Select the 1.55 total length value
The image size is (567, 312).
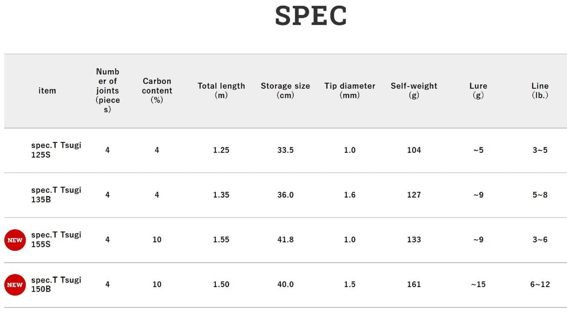point(221,239)
